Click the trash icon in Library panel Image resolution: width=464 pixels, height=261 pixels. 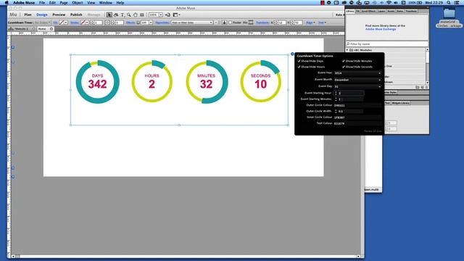426,87
